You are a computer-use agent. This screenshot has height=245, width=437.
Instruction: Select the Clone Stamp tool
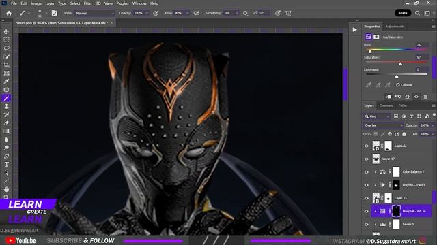pyautogui.click(x=6, y=106)
